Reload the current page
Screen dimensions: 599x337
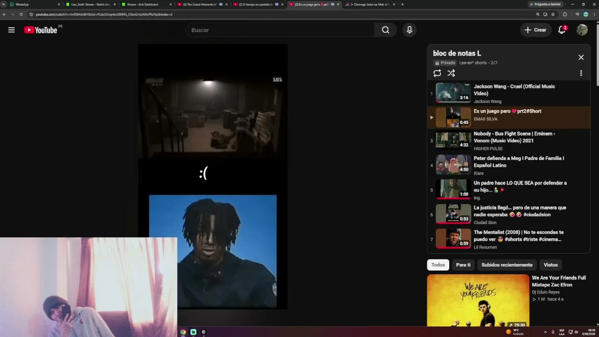click(x=21, y=15)
